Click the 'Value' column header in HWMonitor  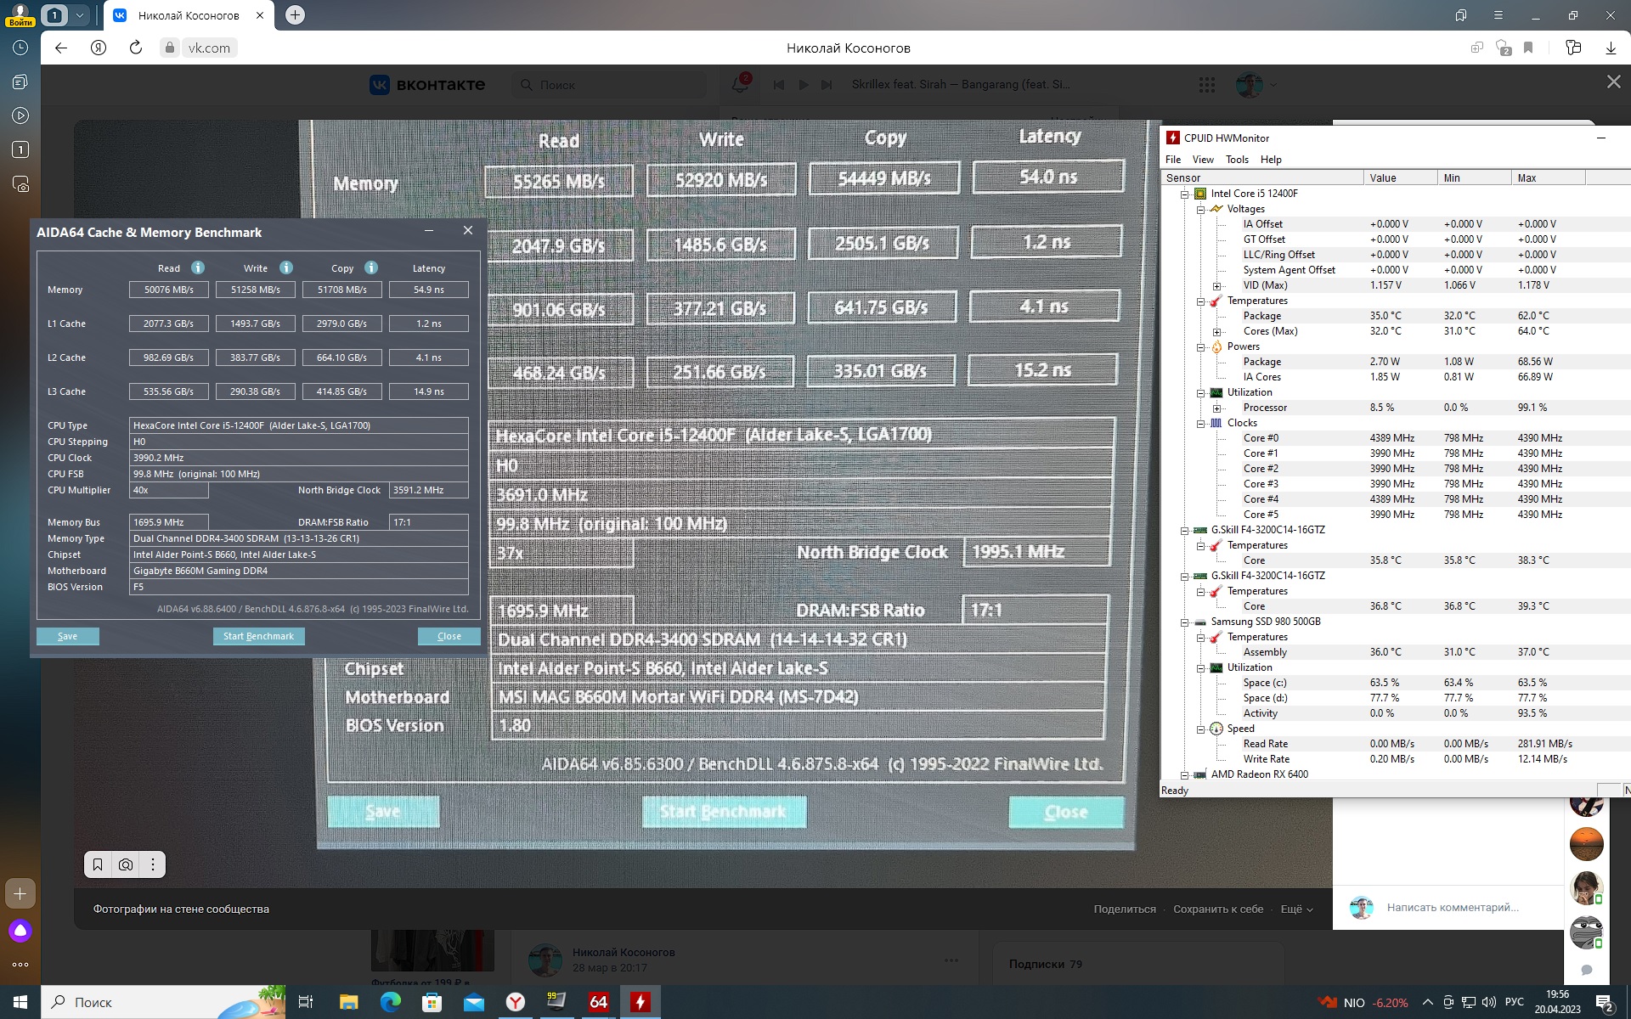(1400, 177)
